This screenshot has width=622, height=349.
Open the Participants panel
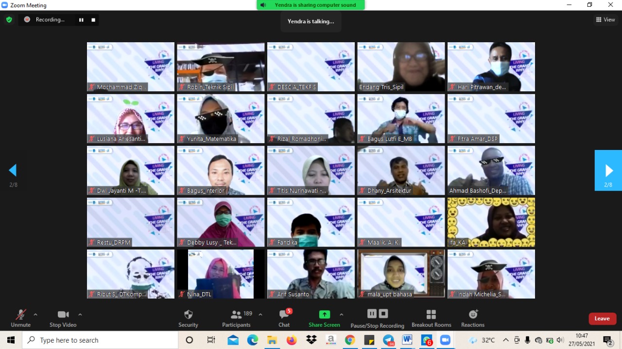(x=237, y=318)
